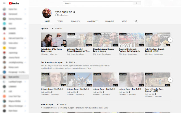181x113 pixels.
Task: Switch to the VIDEOS tab
Action: point(60,21)
